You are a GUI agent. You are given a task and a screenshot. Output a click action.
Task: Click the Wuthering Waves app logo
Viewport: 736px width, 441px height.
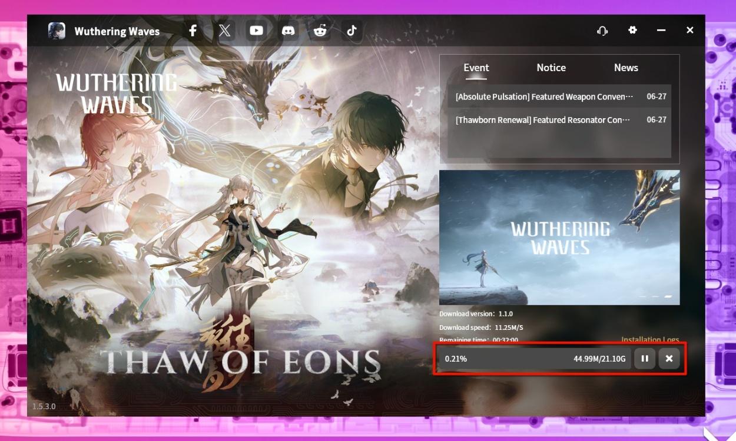point(57,31)
